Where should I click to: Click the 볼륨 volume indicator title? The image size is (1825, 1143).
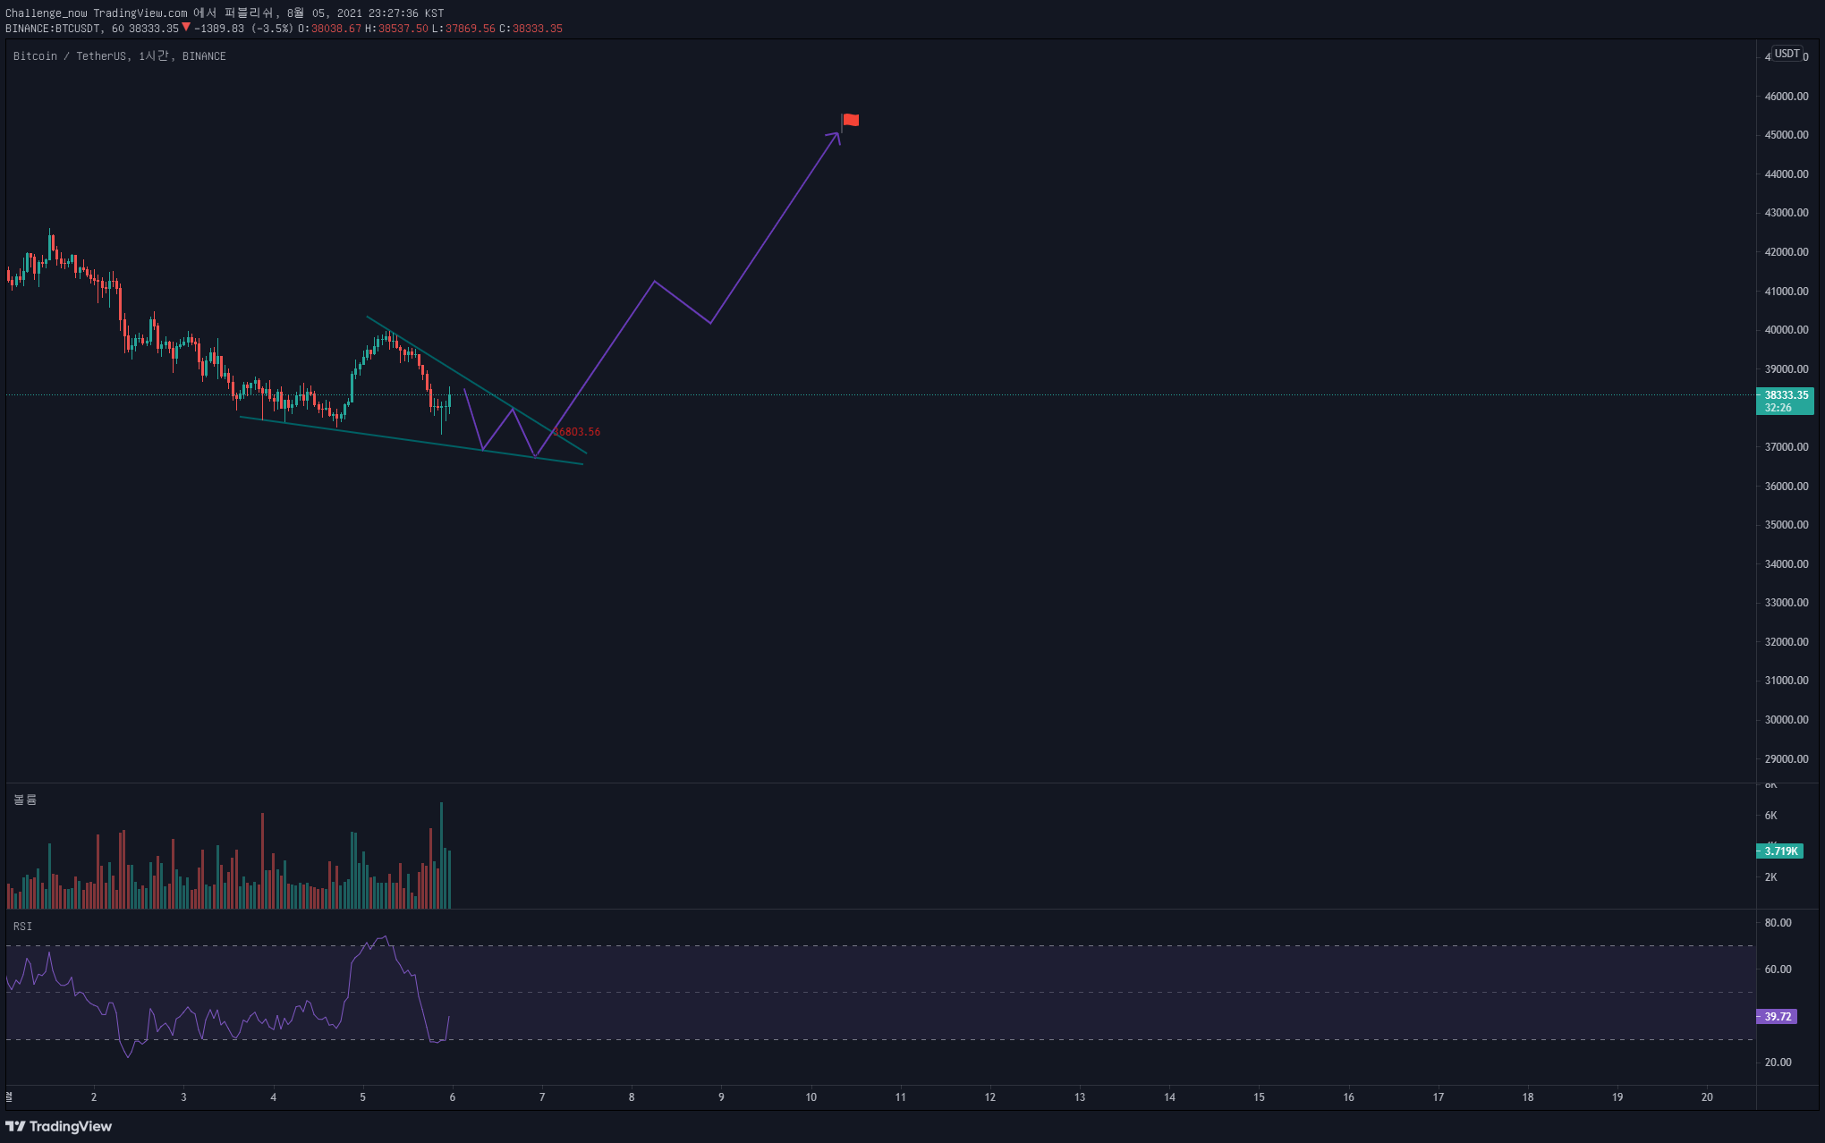click(25, 800)
